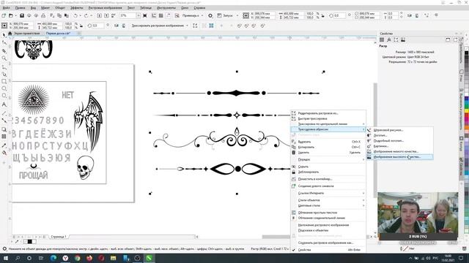The height and width of the screenshot is (263, 469).
Task: Select Быстрая трассировка in context menu
Action: pyautogui.click(x=328, y=118)
